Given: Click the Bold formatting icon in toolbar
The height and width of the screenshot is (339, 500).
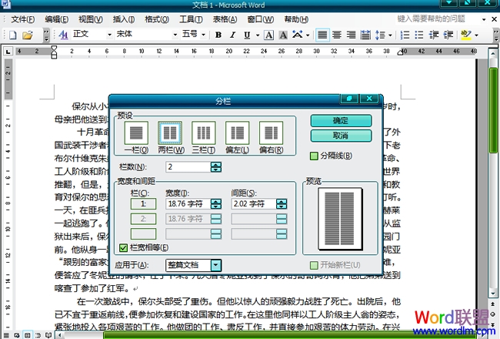Looking at the screenshot, I should (x=218, y=35).
